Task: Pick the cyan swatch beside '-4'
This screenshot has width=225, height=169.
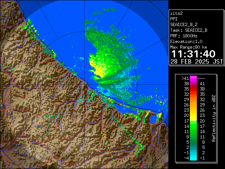Action: (x=193, y=158)
